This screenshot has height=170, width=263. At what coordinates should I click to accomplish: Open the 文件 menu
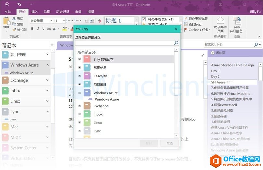8,12
